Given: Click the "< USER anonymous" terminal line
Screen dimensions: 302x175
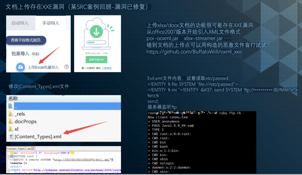Looking at the screenshot, I should [x=164, y=122].
